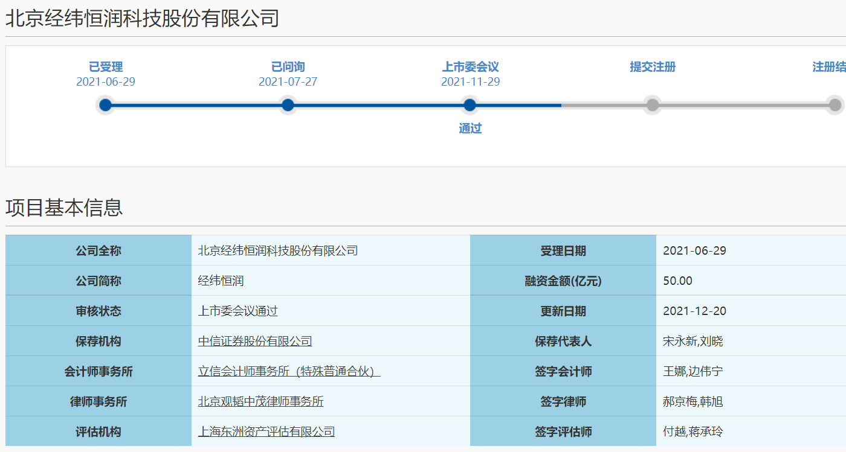Viewport: 846px width, 452px height.
Task: Open sponsor link 中信证券股份有限公司
Action: tap(256, 341)
